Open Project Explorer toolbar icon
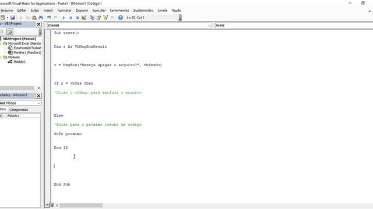The height and width of the screenshot is (209, 373). [x=92, y=18]
